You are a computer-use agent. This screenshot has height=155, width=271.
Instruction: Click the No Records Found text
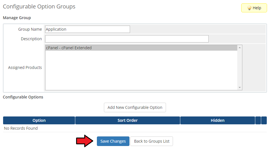click(21, 128)
